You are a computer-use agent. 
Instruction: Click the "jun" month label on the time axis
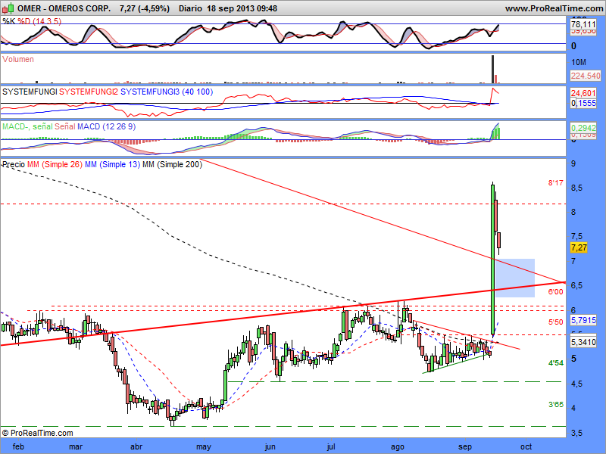[x=270, y=446]
